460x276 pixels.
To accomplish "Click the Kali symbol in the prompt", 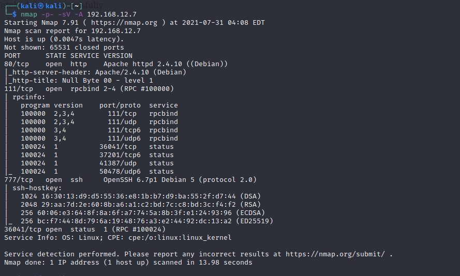I will (x=41, y=6).
